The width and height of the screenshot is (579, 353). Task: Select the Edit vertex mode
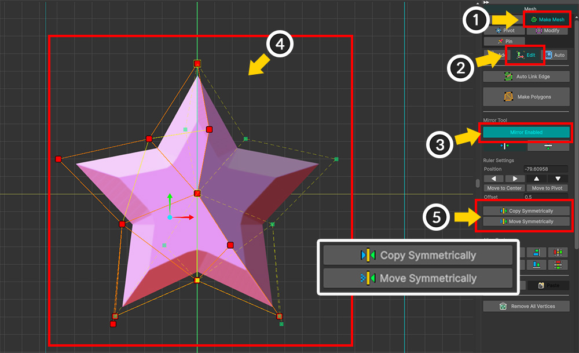[x=526, y=55]
